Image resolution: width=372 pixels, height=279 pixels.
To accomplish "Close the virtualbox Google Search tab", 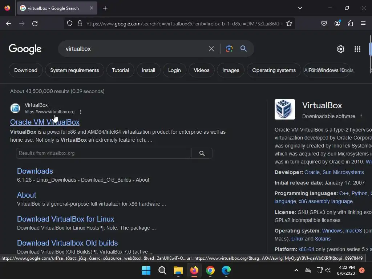I will 92,8.
